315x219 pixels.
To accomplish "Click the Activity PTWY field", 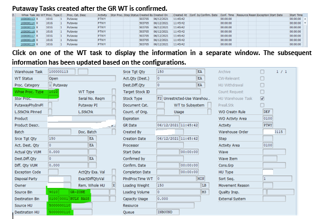I will (x=268, y=125).
